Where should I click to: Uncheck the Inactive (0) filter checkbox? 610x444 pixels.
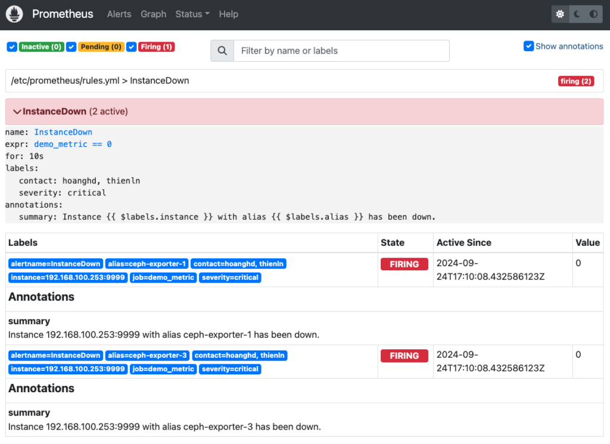click(12, 47)
